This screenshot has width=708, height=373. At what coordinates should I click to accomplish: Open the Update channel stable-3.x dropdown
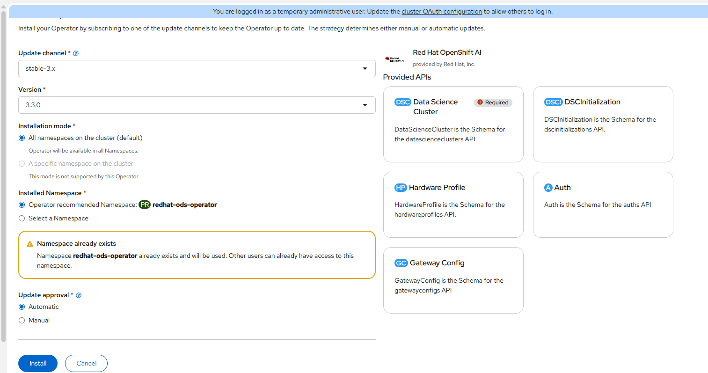(x=197, y=68)
